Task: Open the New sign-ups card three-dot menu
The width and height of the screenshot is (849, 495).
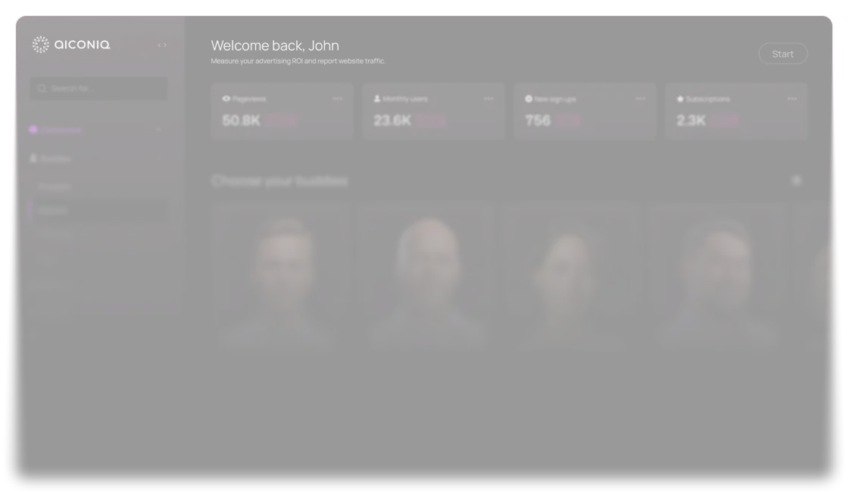Action: click(x=640, y=99)
